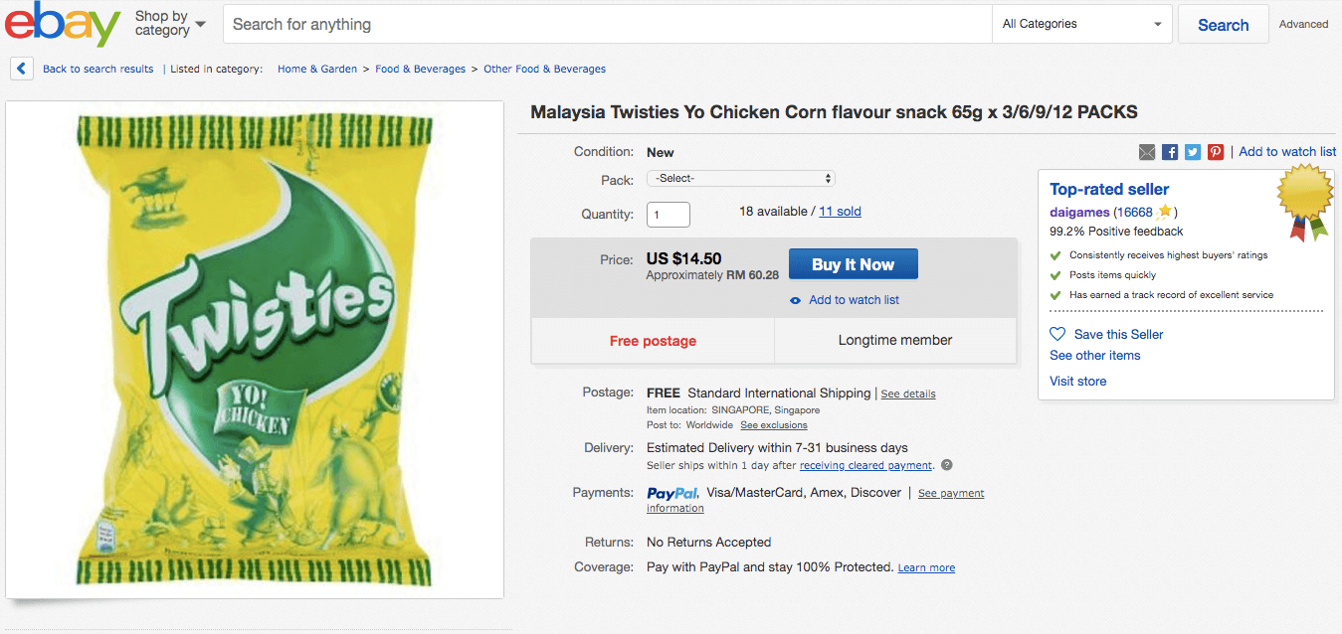Viewport: 1342px width, 634px height.
Task: Share listing on Facebook
Action: [1170, 152]
